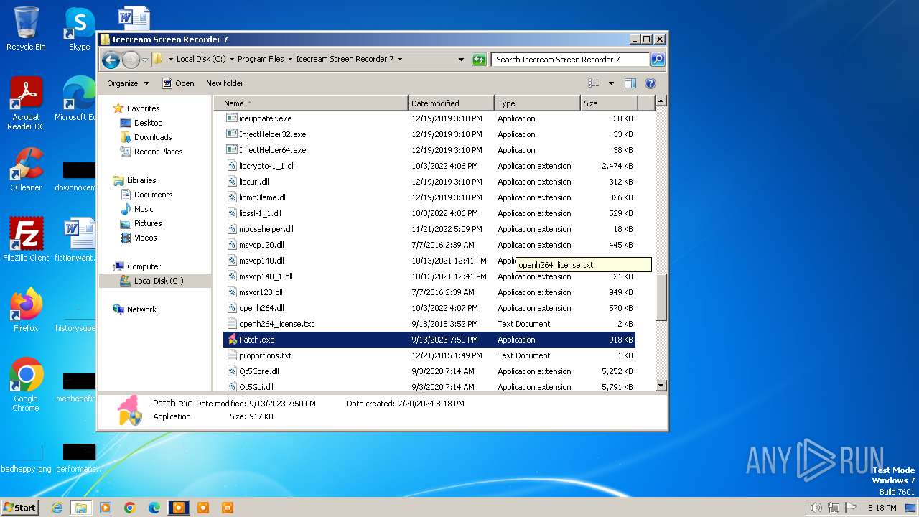Click the Program Files breadcrumb
919x517 pixels.
pyautogui.click(x=261, y=60)
